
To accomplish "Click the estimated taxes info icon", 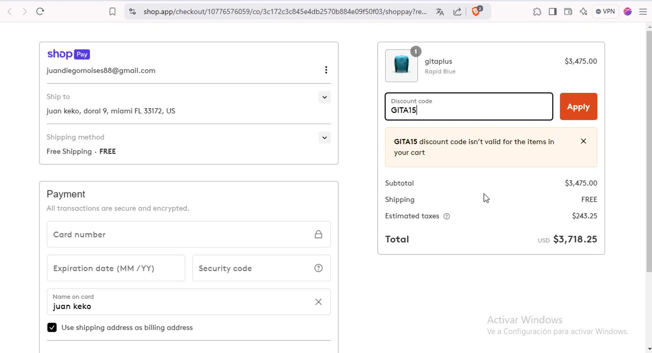I will [446, 216].
